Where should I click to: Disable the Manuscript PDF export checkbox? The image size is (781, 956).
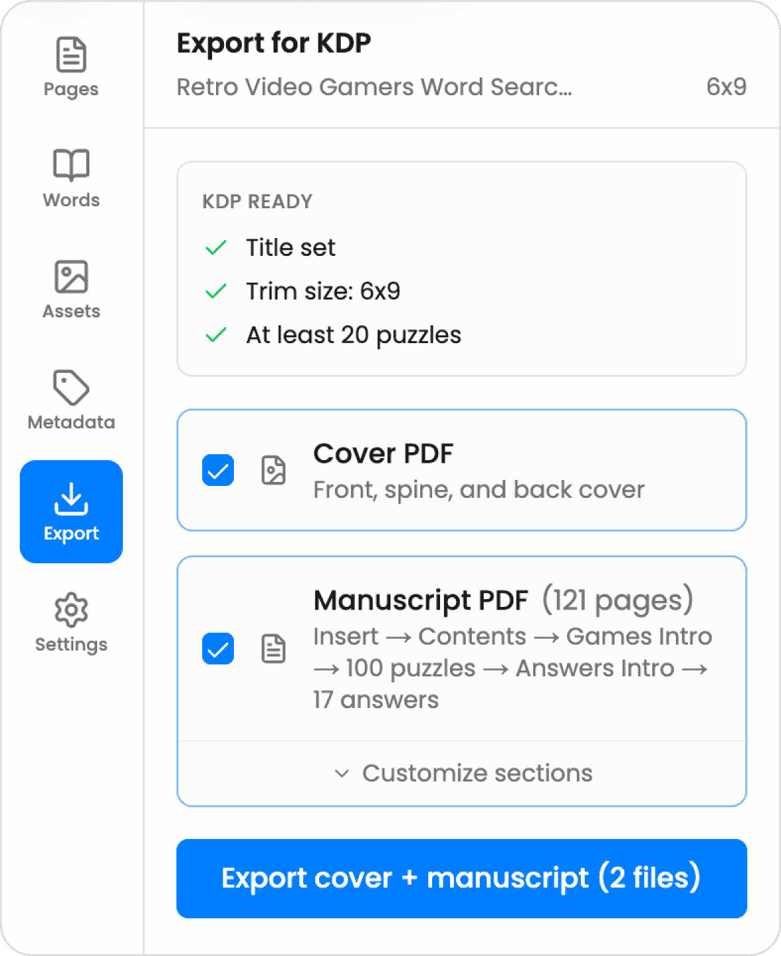(218, 649)
